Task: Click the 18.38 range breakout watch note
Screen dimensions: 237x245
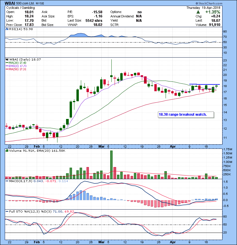Action: coord(186,115)
